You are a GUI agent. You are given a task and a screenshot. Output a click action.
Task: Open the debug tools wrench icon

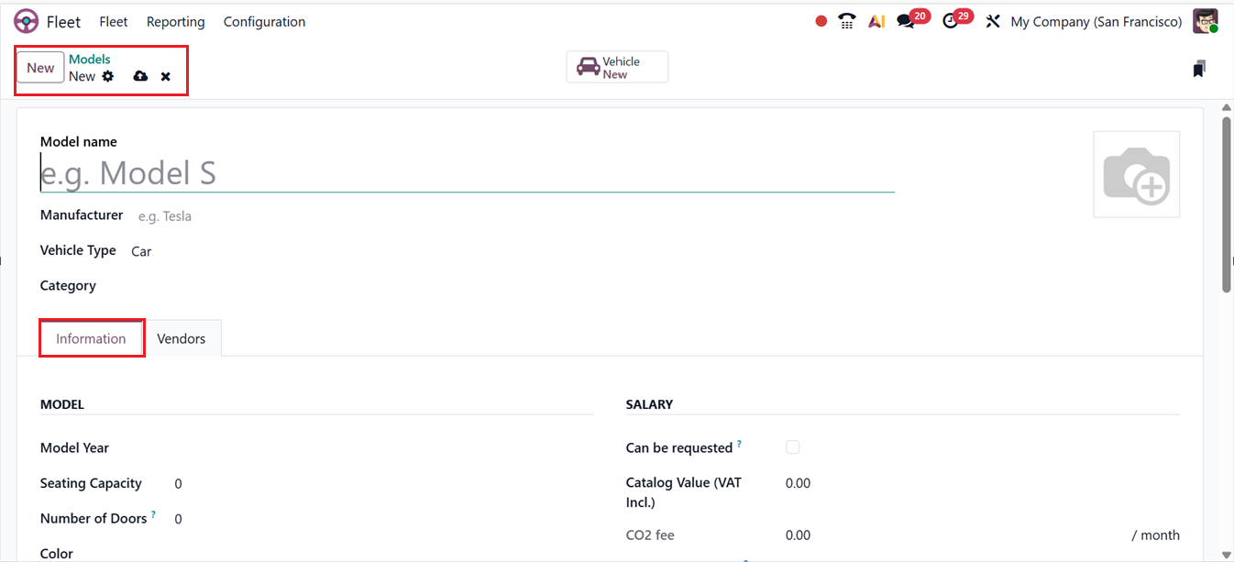click(992, 21)
